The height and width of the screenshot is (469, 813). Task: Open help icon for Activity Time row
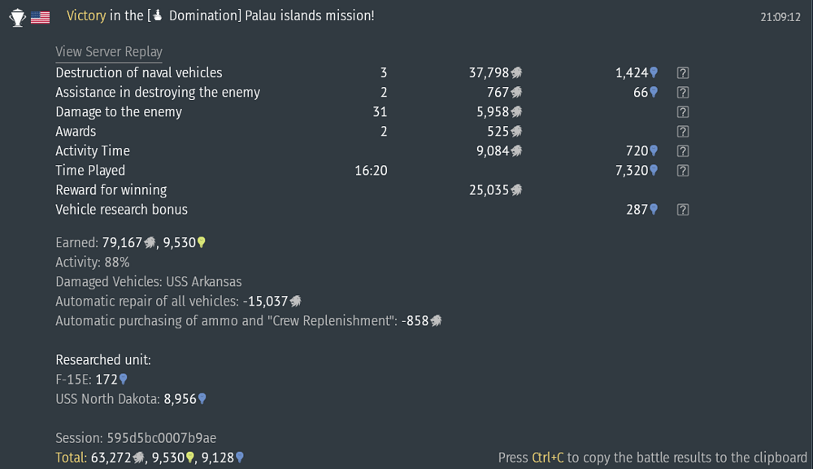point(683,151)
